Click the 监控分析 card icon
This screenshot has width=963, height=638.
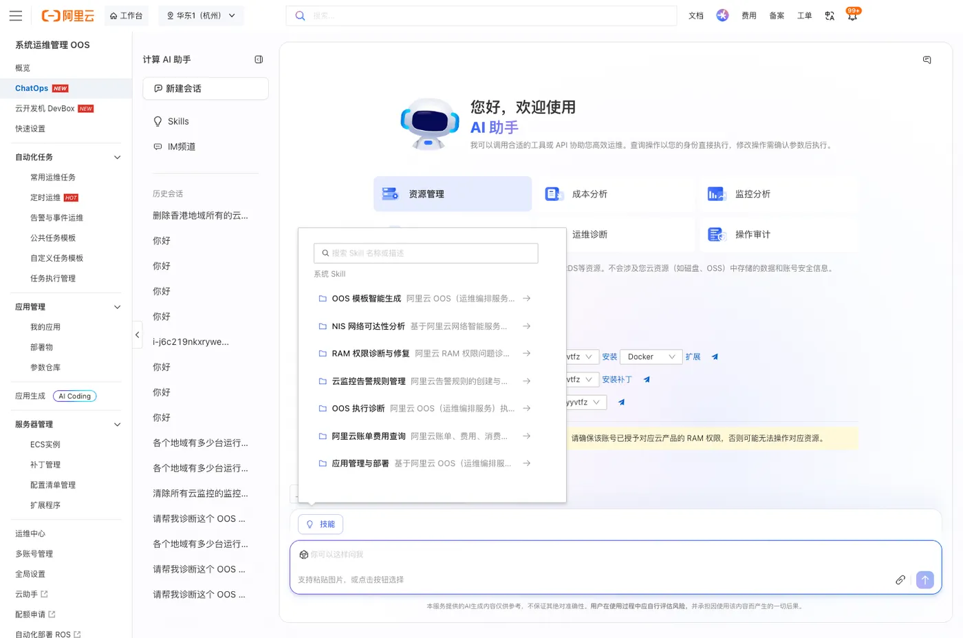(717, 194)
